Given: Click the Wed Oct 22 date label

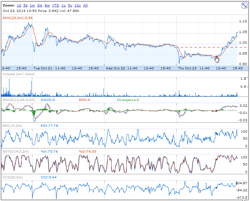Looking at the screenshot, I should click(x=115, y=68).
